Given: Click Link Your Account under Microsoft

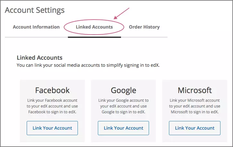Looking at the screenshot, I should click(194, 128).
